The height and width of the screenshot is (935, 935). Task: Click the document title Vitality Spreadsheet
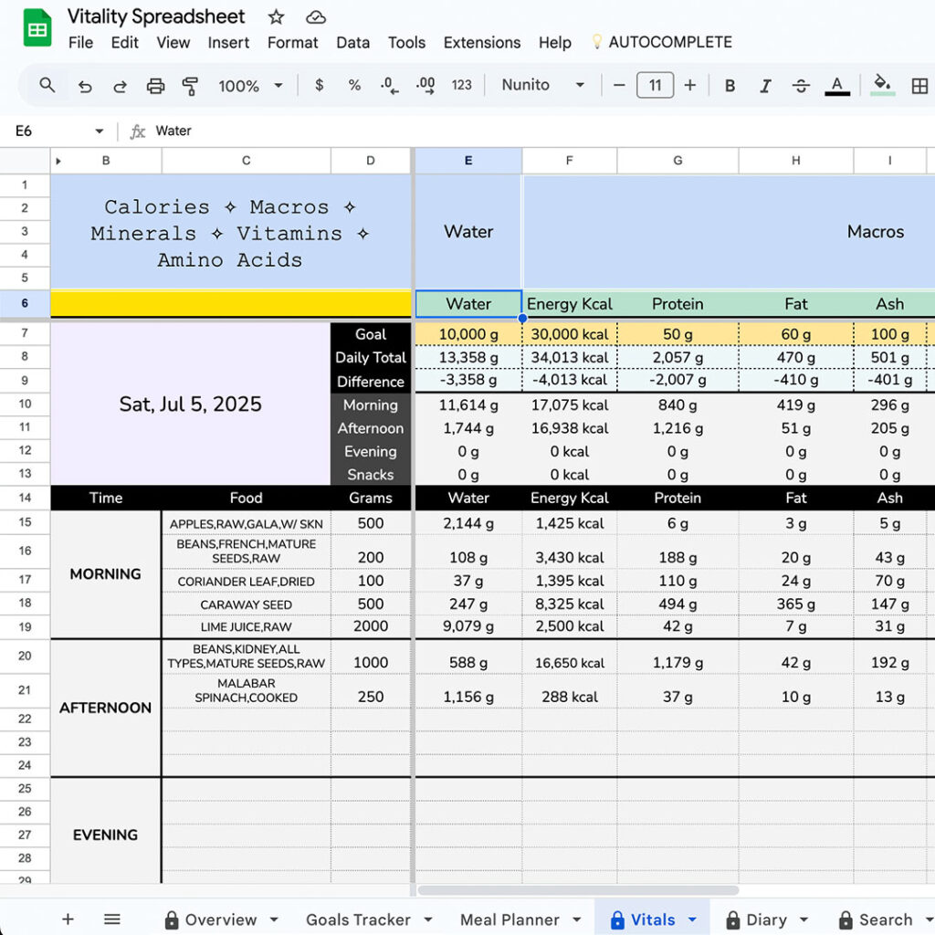coord(155,16)
